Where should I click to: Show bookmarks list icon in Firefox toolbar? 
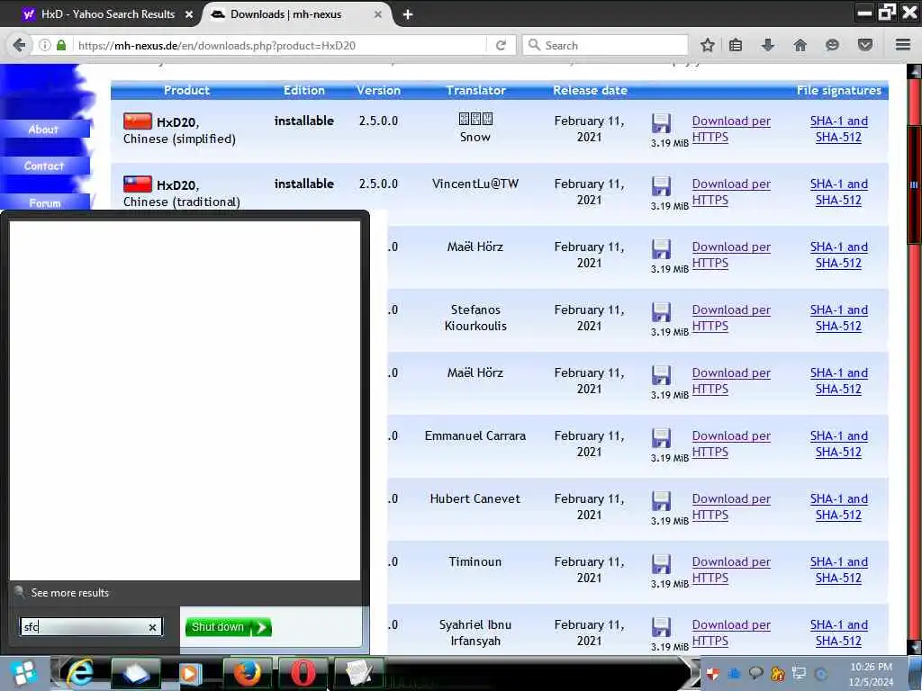click(x=736, y=45)
